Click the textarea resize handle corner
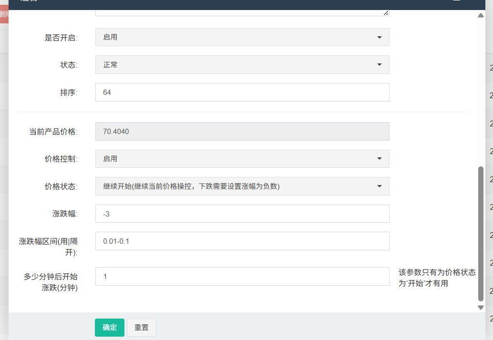 coord(386,13)
